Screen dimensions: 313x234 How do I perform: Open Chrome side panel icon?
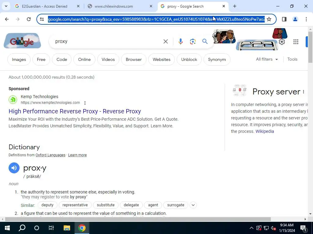pyautogui.click(x=284, y=19)
